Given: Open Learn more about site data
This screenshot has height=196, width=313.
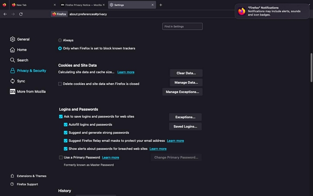Looking at the screenshot, I should click(x=126, y=72).
